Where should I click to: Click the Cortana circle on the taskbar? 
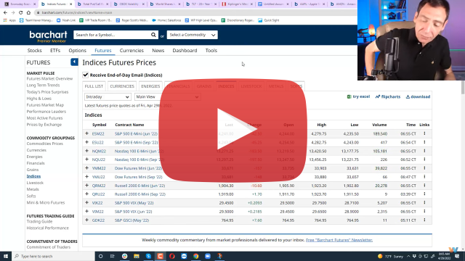[x=100, y=256]
